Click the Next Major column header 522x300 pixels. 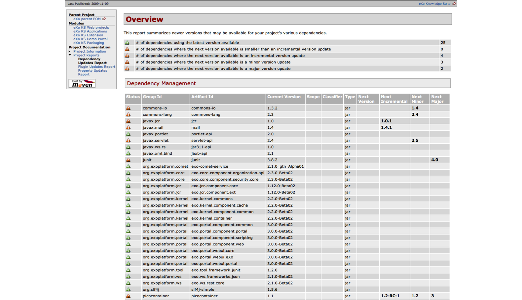click(439, 99)
